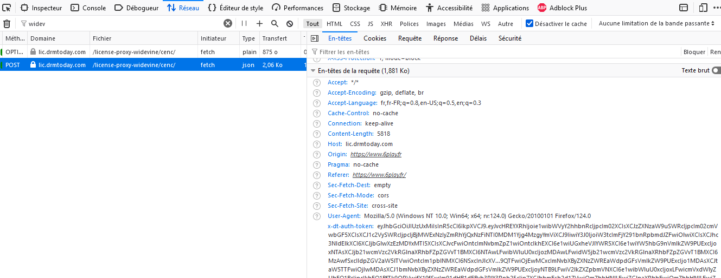Sort by Domaine column header

tap(59, 38)
